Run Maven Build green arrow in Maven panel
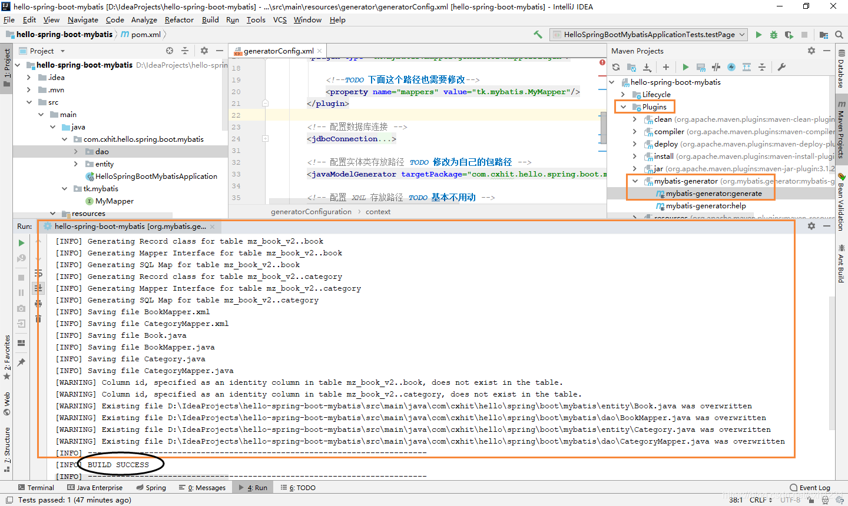Viewport: 848px width, 506px height. 685,67
